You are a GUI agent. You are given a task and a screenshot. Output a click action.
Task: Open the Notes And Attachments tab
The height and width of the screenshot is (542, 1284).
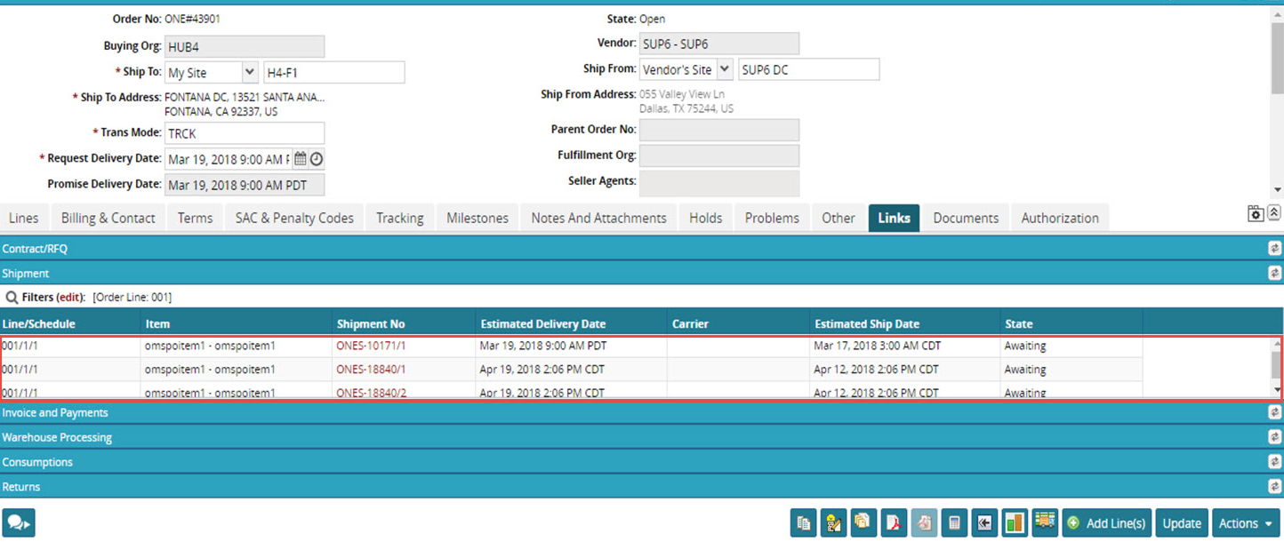598,218
